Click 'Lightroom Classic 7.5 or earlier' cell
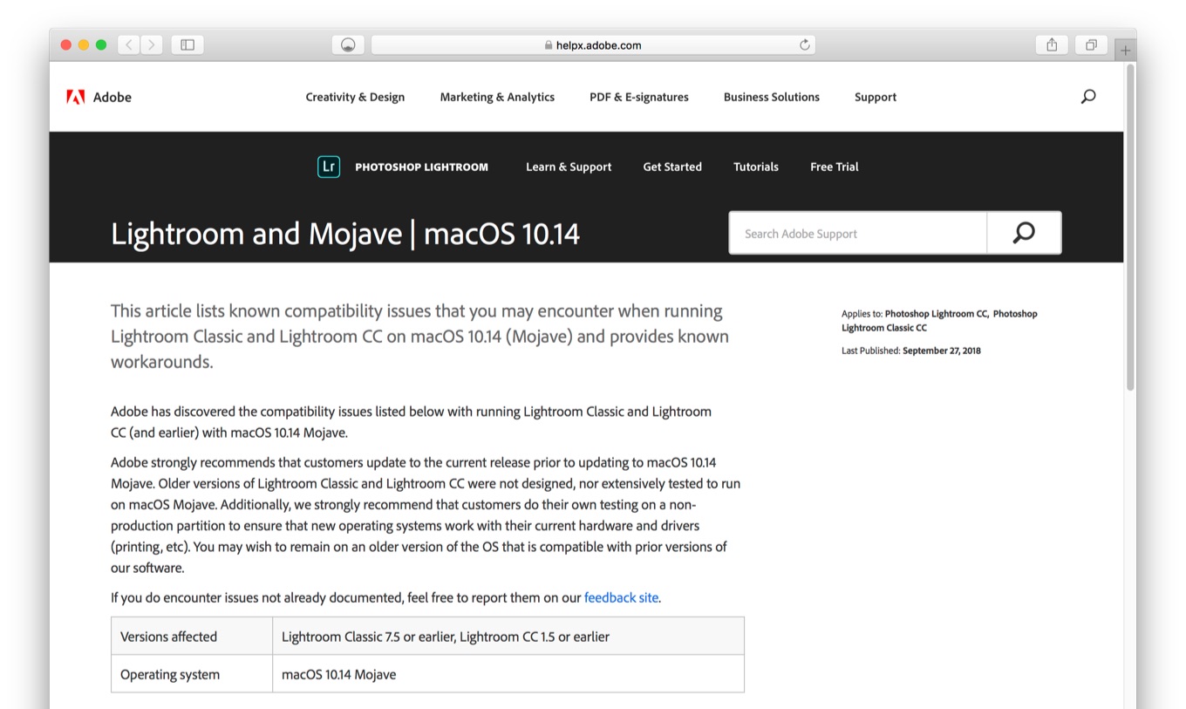The width and height of the screenshot is (1186, 709). click(x=508, y=636)
